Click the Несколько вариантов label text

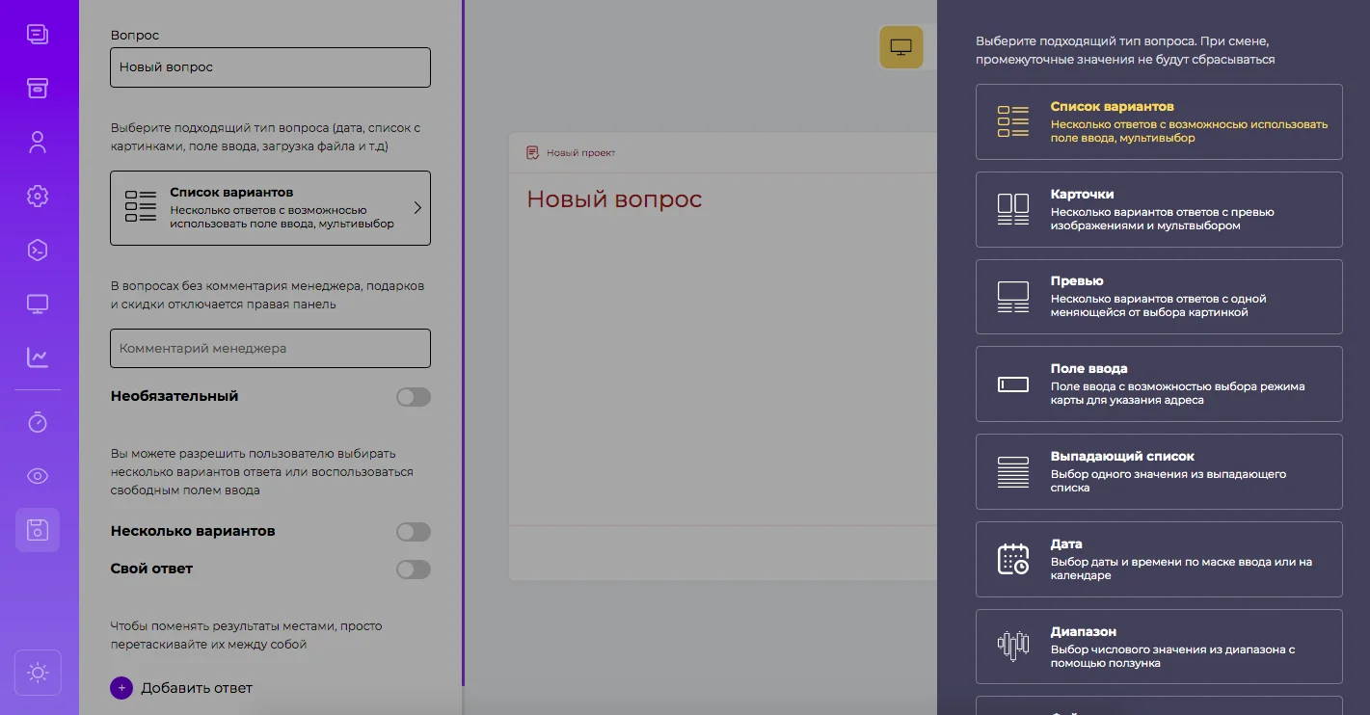193,531
